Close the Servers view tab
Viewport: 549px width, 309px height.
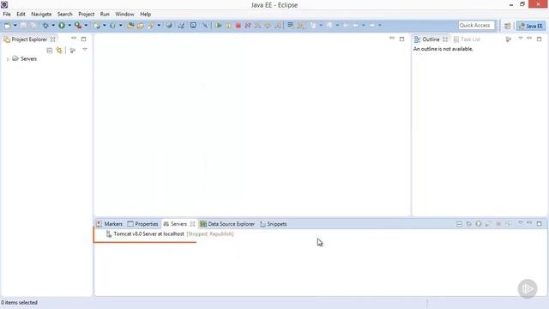(x=192, y=224)
